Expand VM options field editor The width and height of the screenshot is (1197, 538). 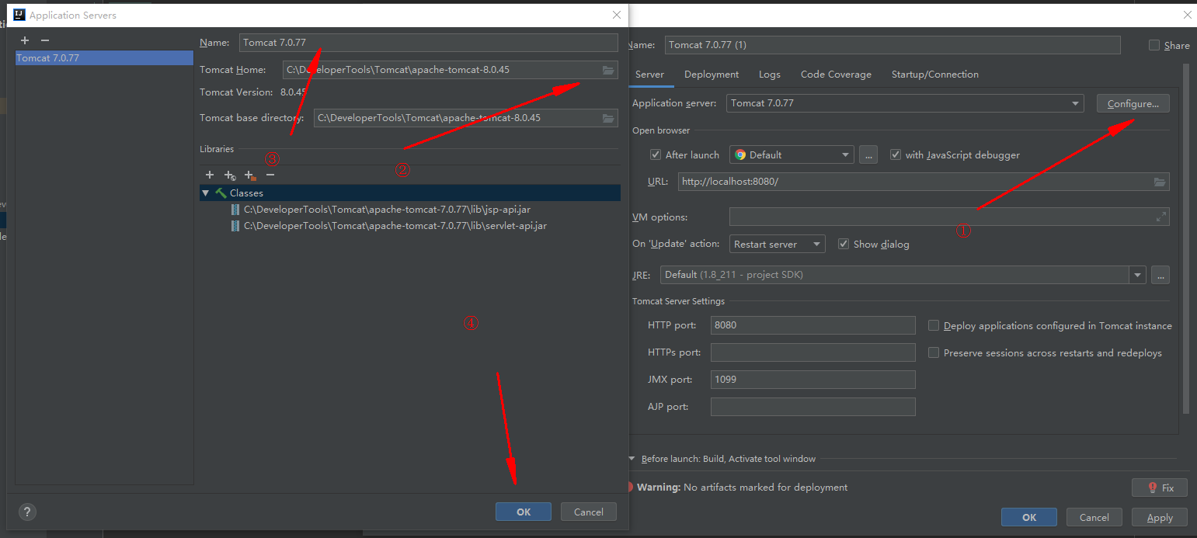tap(1161, 217)
